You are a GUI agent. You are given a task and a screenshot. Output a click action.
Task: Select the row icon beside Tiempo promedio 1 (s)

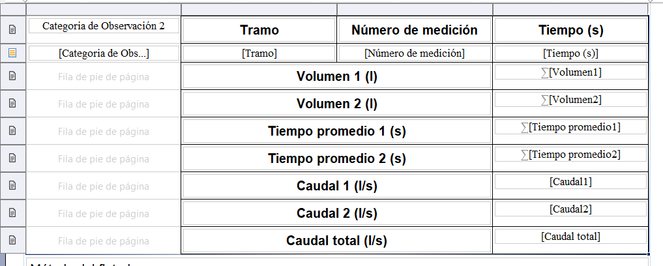click(x=12, y=130)
